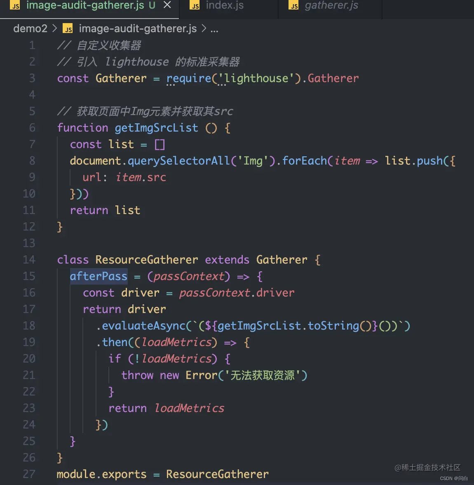The image size is (474, 485).
Task: Click evaluateAsync call on line 18
Action: pyautogui.click(x=144, y=326)
